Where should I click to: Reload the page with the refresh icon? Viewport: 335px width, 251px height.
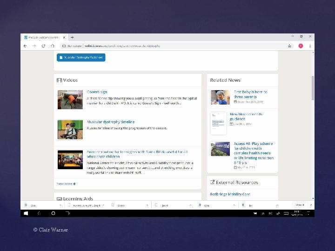[x=43, y=46]
